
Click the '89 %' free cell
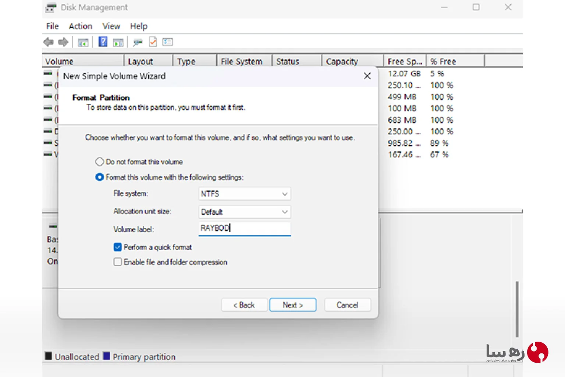[x=439, y=143]
